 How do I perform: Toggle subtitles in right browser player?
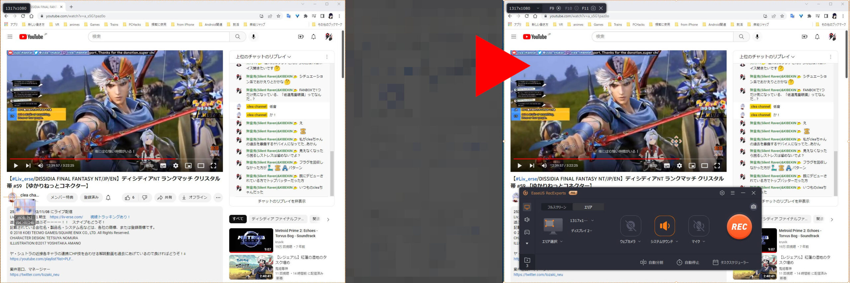click(667, 165)
